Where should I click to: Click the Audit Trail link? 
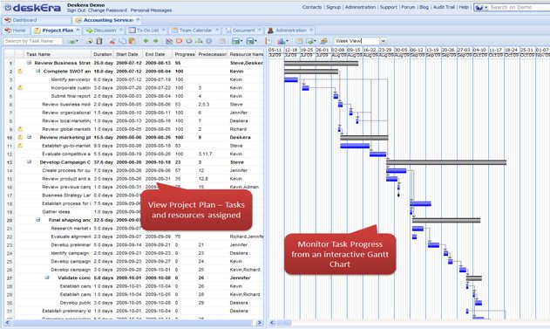click(x=444, y=7)
